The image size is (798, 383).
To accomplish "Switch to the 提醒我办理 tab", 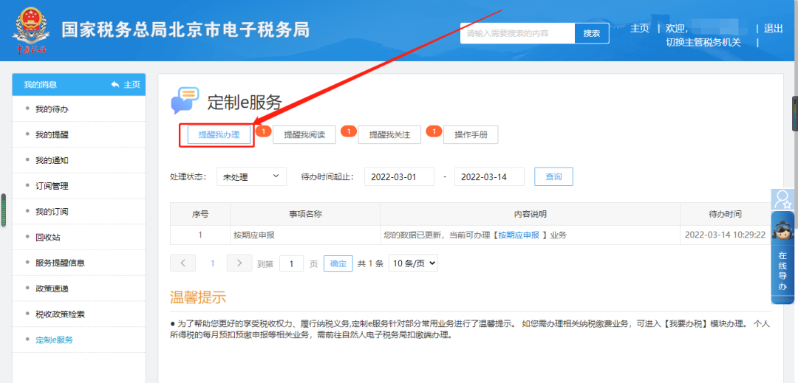I will [x=219, y=135].
